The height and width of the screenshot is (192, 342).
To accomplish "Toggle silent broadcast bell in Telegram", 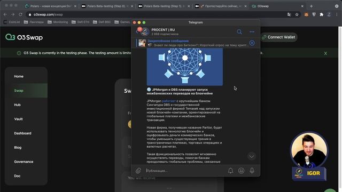I will coord(230,171).
